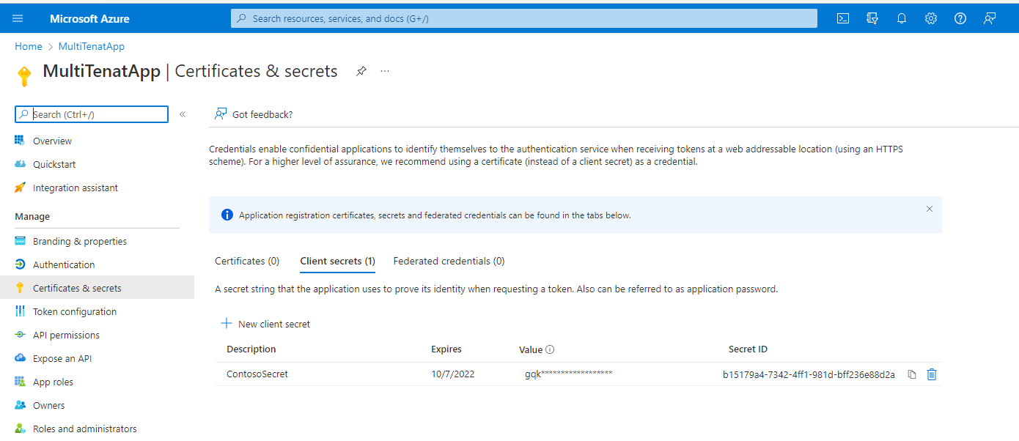The image size is (1019, 441).
Task: Open Cloud Shell from the top bar
Action: [843, 19]
